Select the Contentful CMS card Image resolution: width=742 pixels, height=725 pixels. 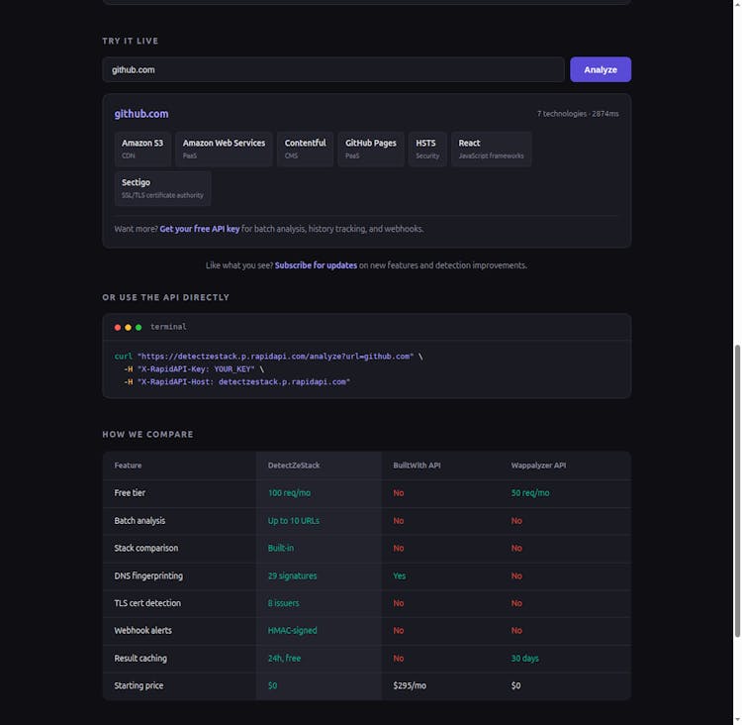[306, 149]
